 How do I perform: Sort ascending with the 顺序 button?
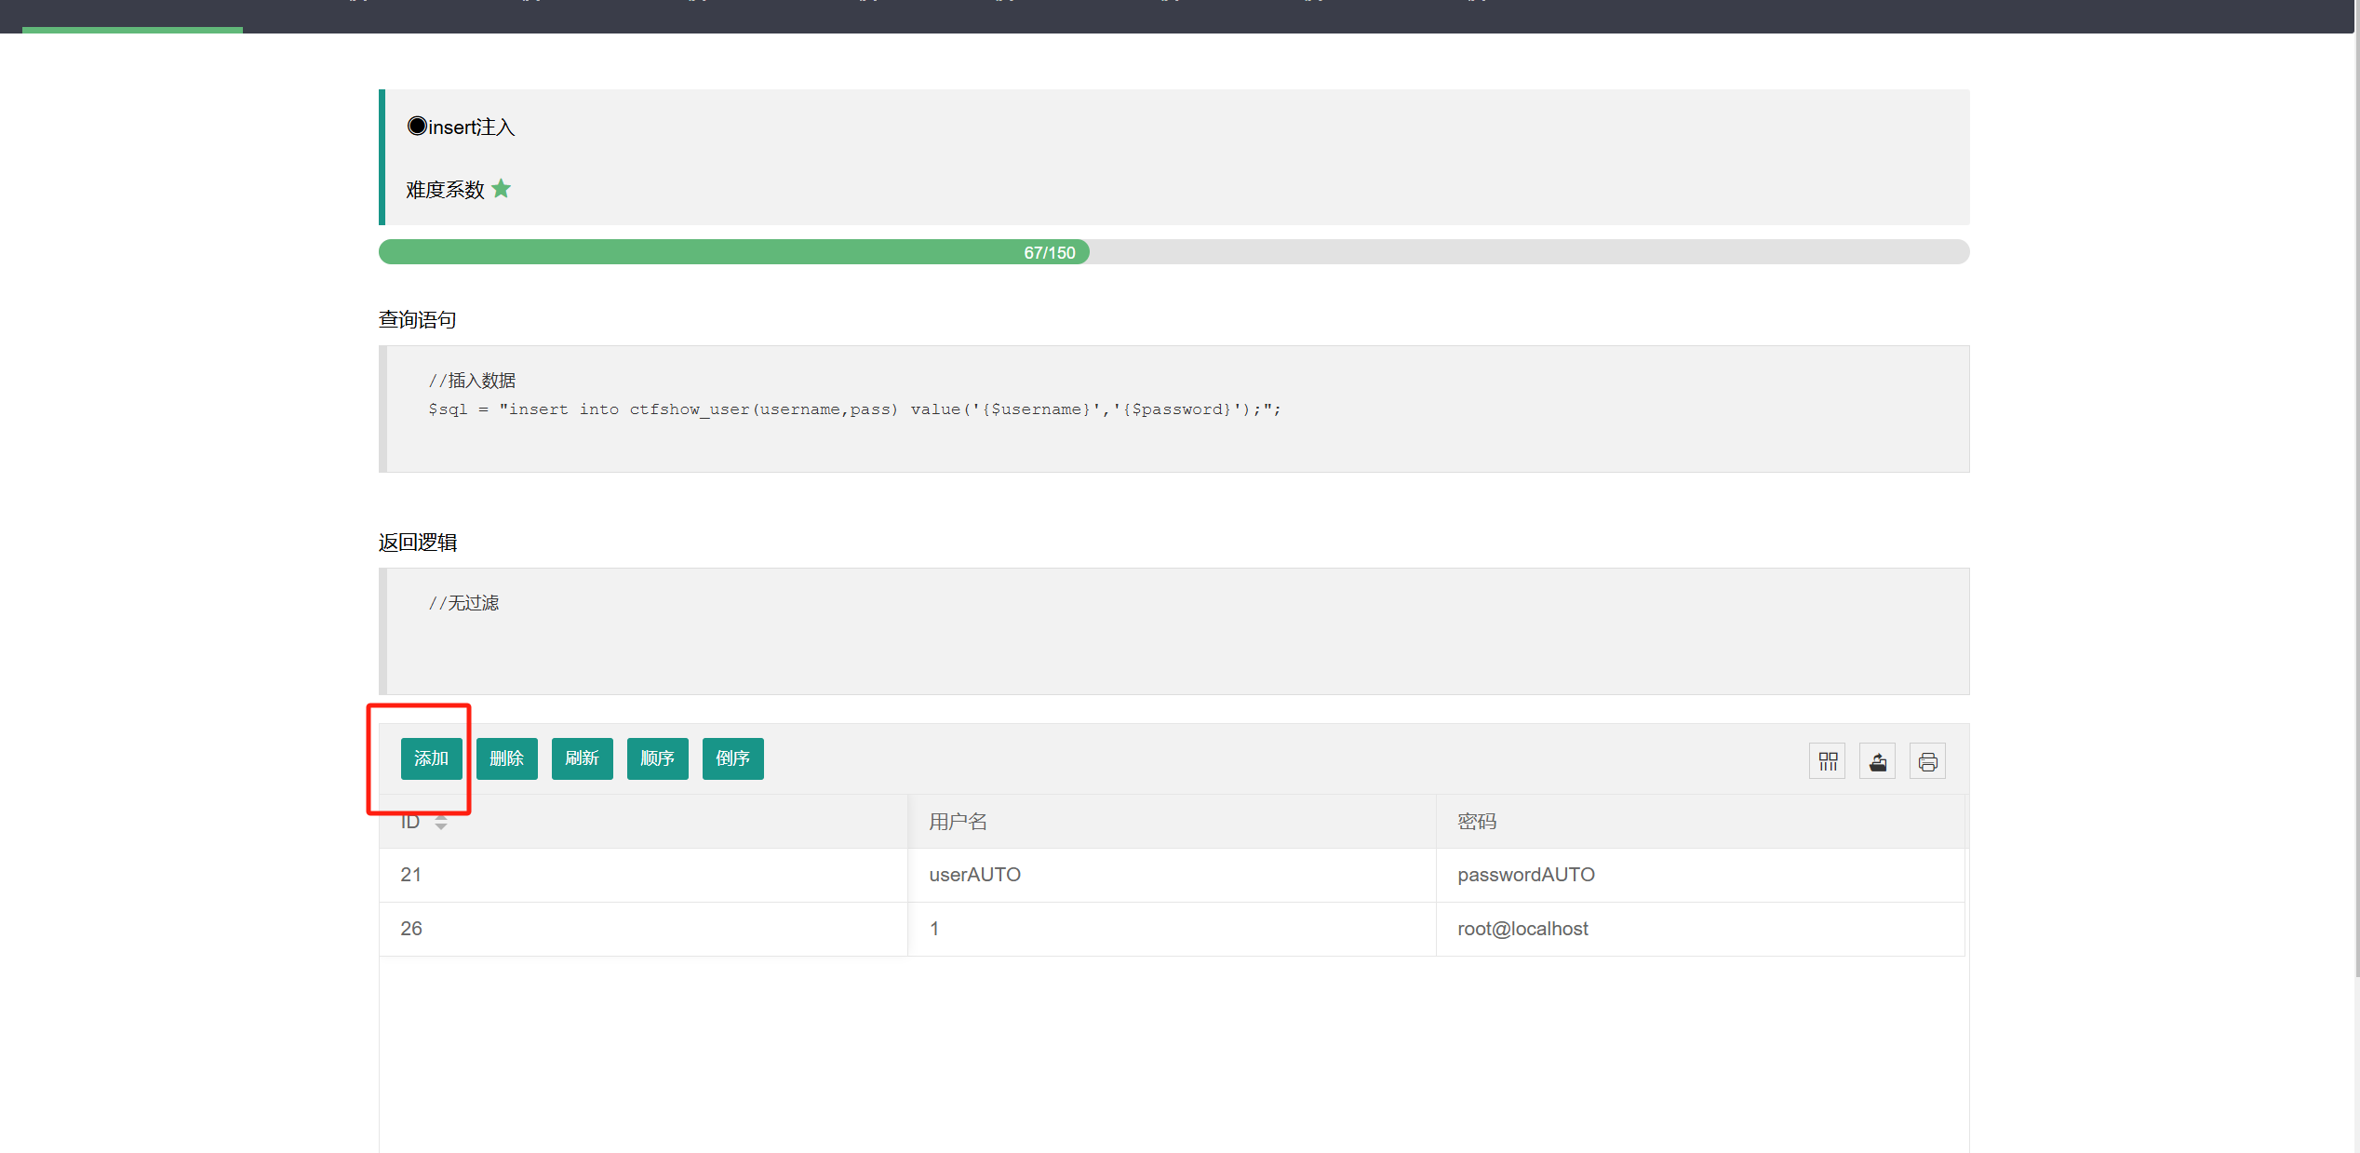point(657,758)
